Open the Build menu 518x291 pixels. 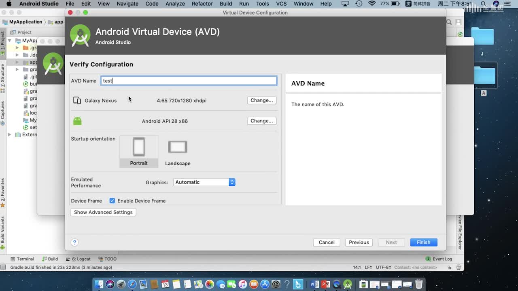point(226,4)
